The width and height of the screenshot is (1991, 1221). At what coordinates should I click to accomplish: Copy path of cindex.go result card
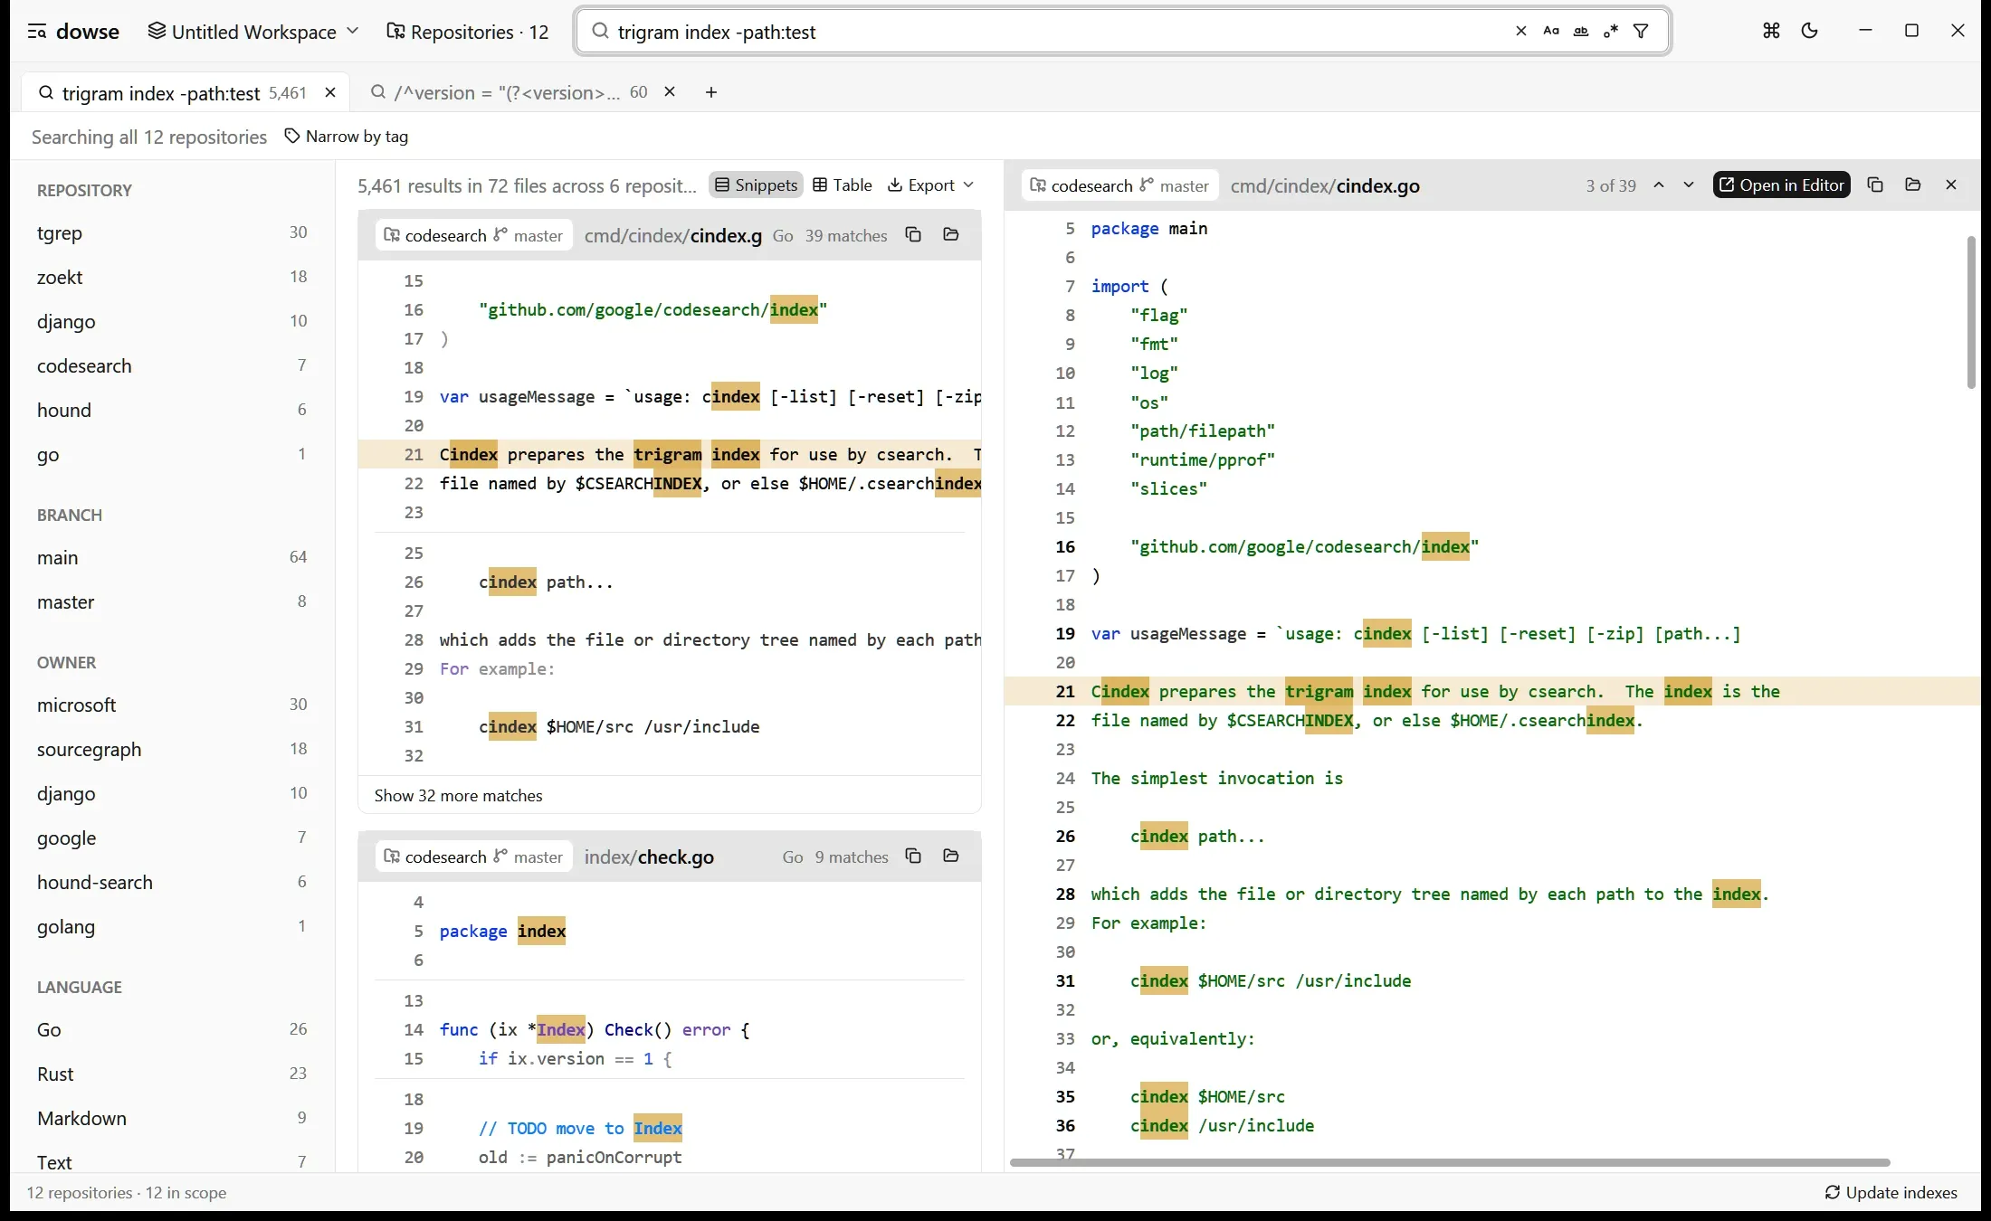point(913,235)
